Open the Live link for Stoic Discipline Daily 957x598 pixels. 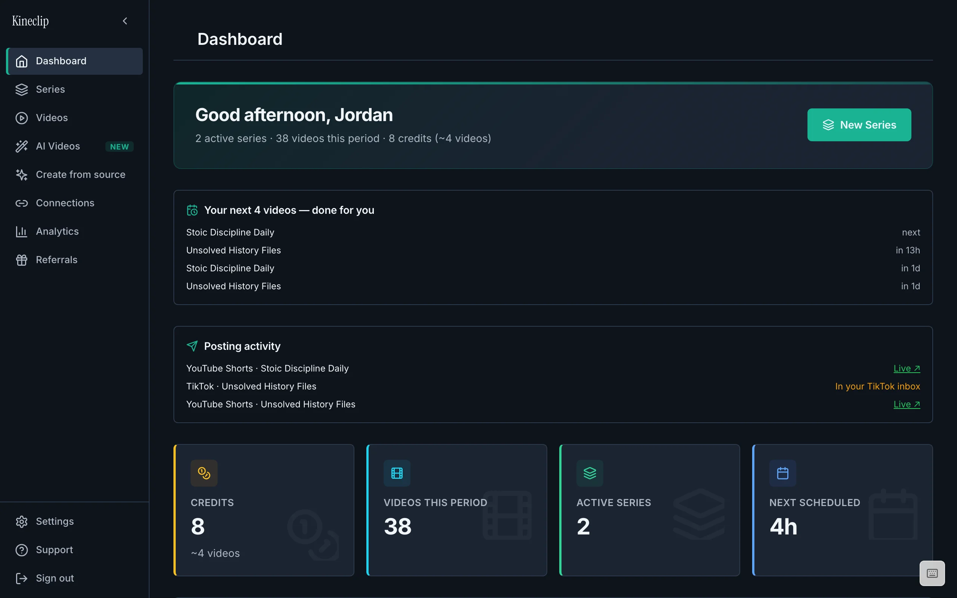pos(907,369)
